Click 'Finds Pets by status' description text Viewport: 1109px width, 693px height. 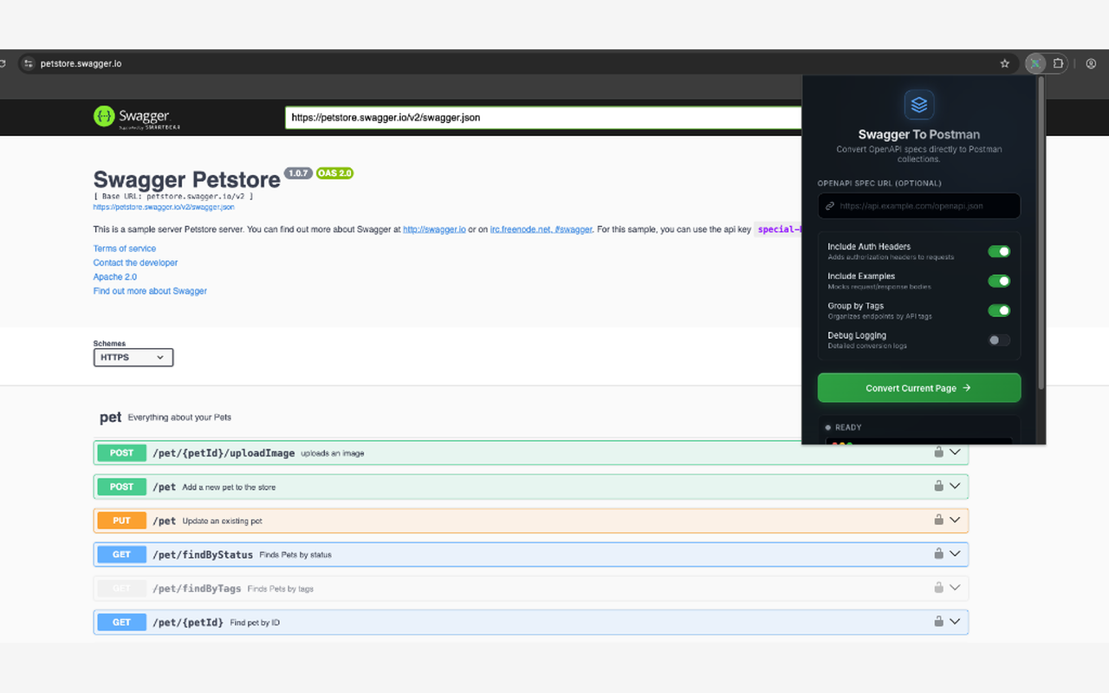coord(295,555)
